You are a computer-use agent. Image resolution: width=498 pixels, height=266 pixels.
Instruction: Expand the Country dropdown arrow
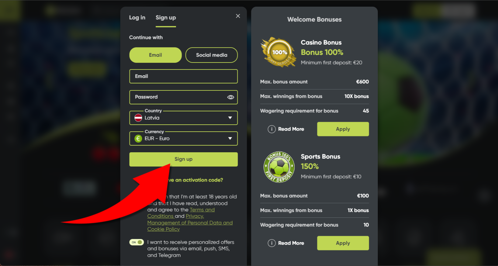[230, 118]
